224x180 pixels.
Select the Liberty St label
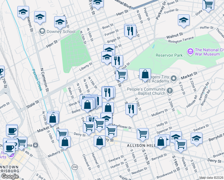click(86, 67)
